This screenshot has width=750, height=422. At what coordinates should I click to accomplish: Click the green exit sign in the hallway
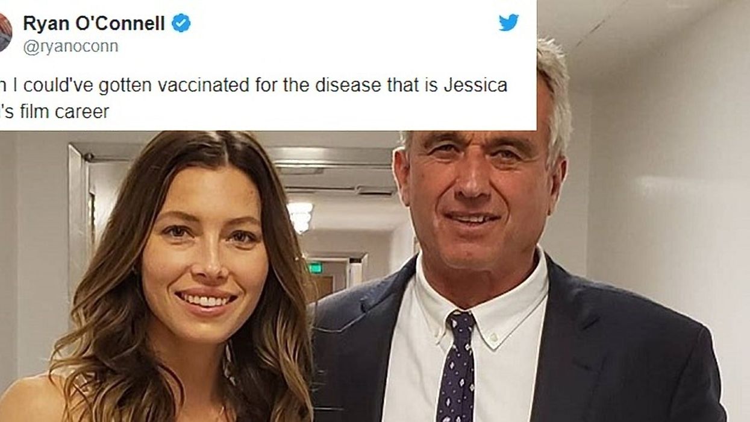315,267
